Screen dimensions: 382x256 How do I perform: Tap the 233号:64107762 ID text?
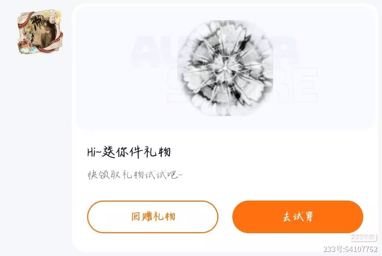[x=350, y=249]
